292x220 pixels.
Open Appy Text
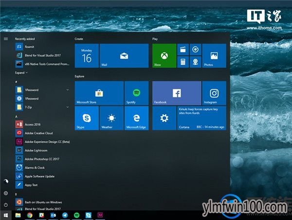point(42,185)
